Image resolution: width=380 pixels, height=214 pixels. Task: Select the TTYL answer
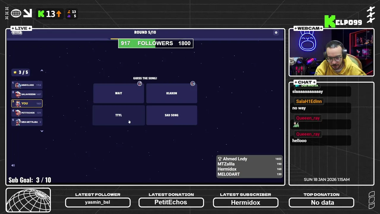pos(118,115)
